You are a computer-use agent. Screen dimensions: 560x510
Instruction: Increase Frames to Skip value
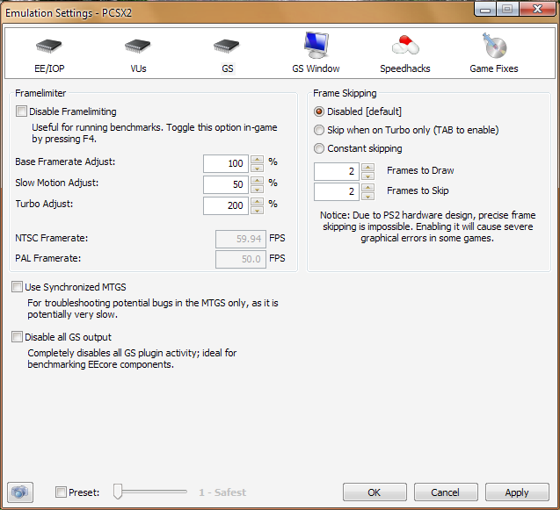point(367,187)
